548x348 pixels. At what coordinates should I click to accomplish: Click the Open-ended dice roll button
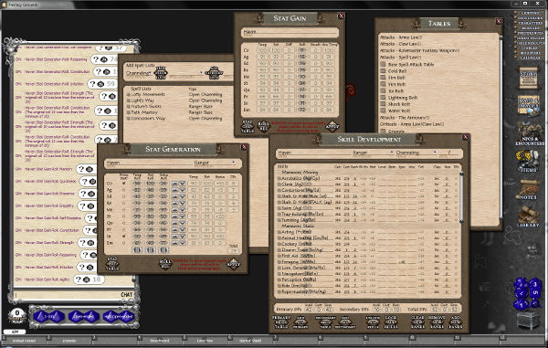tap(83, 317)
